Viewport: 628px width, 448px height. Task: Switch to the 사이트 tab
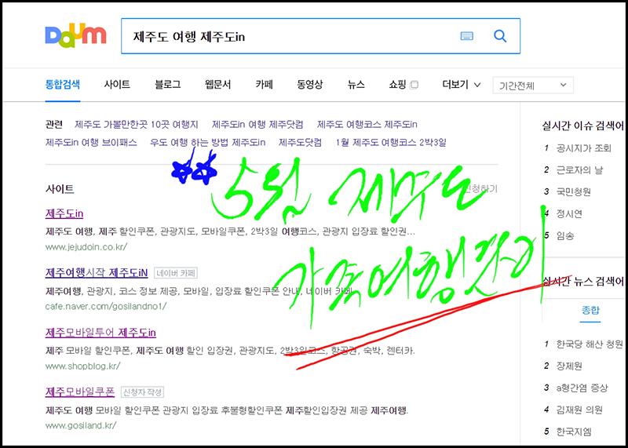(117, 85)
